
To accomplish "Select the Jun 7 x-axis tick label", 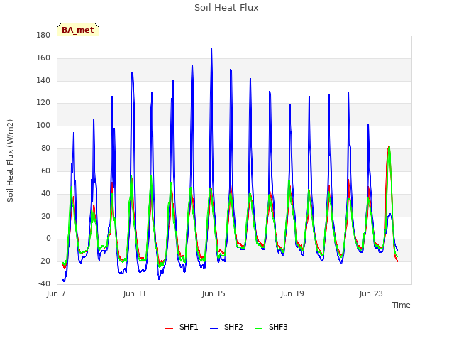I will 56,293.
